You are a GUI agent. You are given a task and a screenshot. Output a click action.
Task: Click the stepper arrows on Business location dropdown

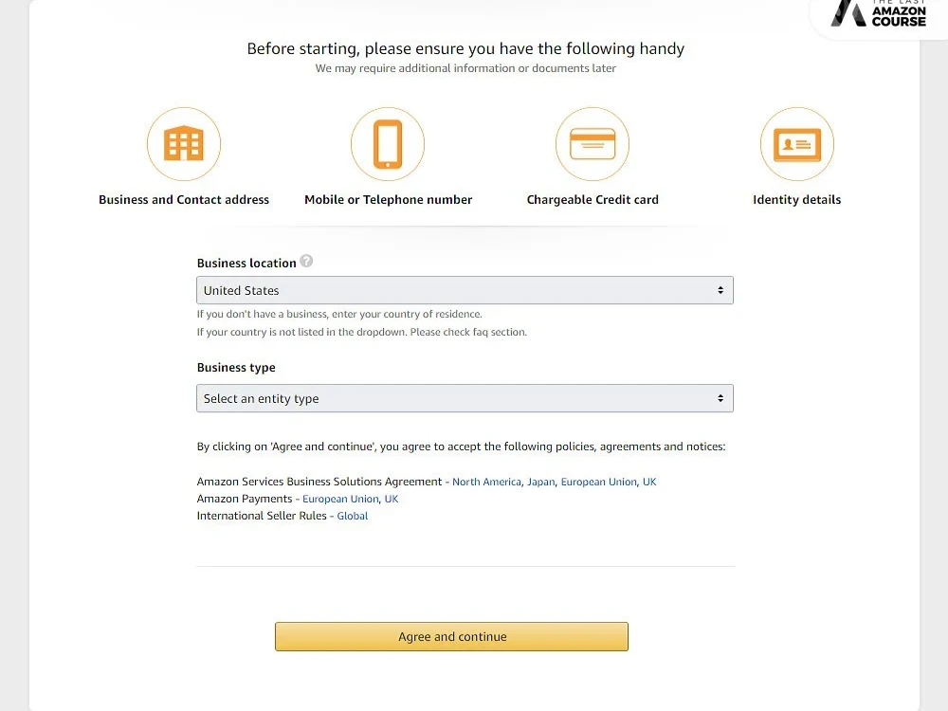pos(720,290)
